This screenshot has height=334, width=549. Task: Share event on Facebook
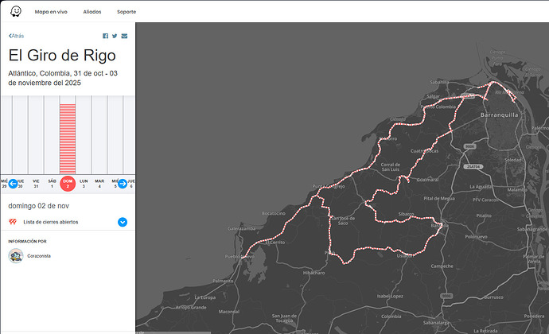tap(105, 36)
